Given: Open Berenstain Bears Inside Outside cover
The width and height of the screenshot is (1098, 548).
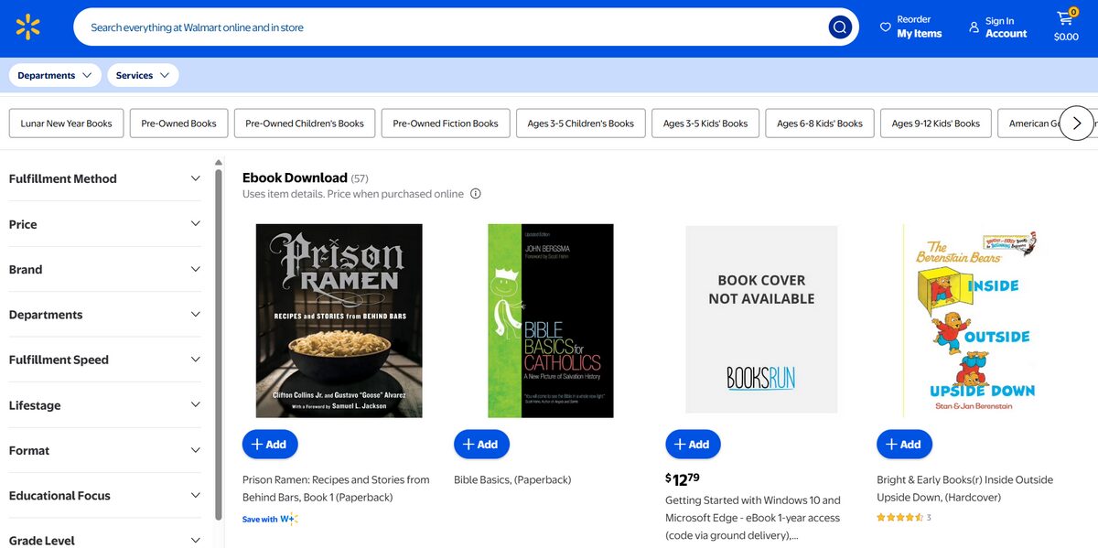Looking at the screenshot, I should pos(973,321).
